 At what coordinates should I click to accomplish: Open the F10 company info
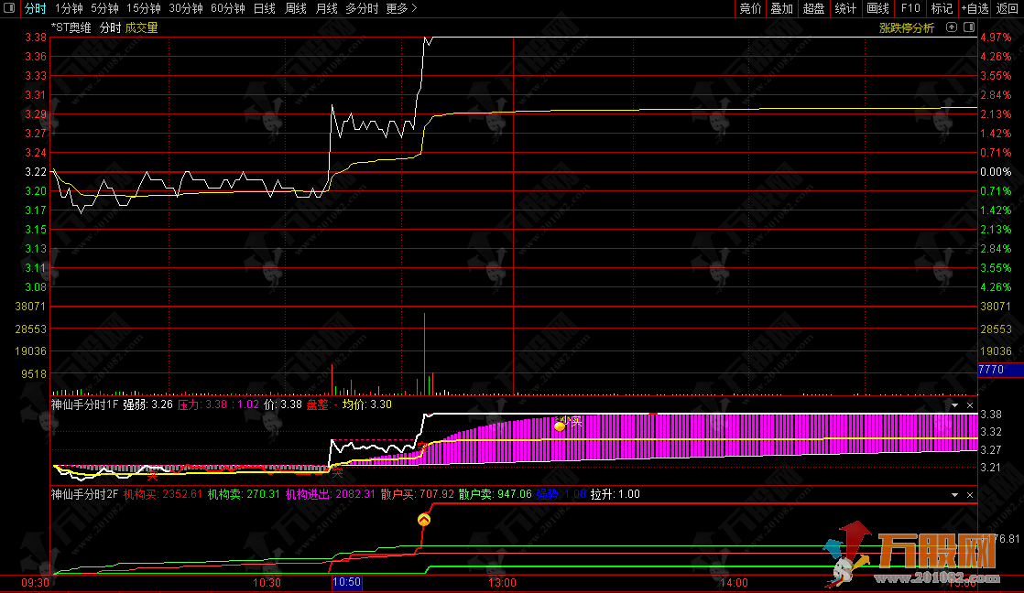(910, 8)
